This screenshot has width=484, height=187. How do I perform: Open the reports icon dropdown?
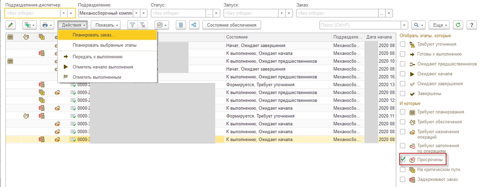click(x=162, y=25)
